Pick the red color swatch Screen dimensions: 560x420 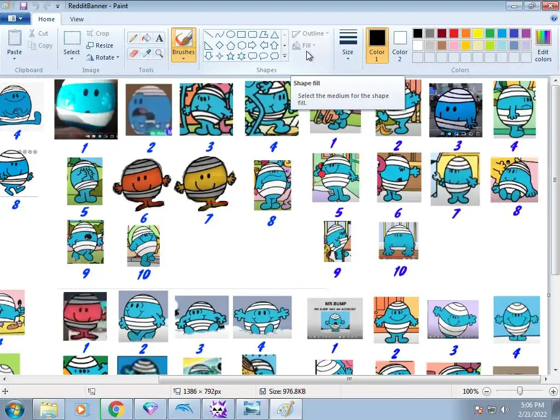coord(454,33)
